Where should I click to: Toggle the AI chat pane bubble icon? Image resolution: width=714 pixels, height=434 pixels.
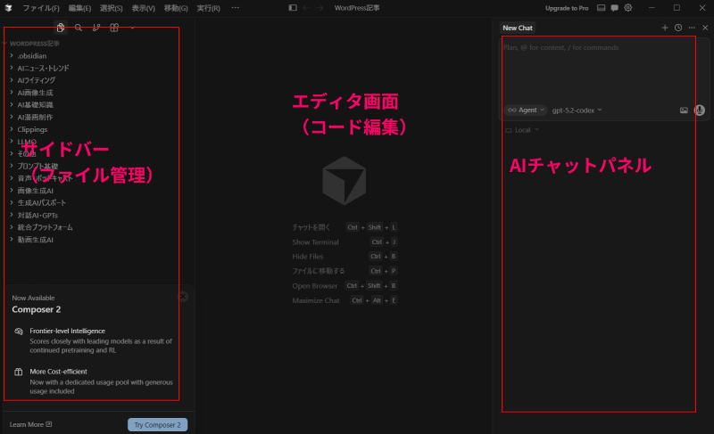point(614,8)
